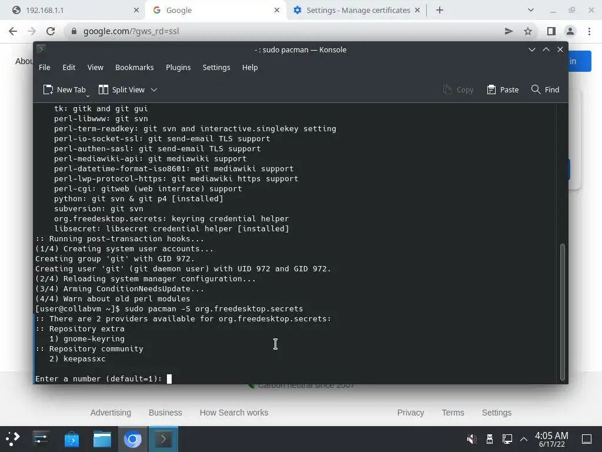
Task: Open the application launcher in taskbar
Action: [x=12, y=439]
